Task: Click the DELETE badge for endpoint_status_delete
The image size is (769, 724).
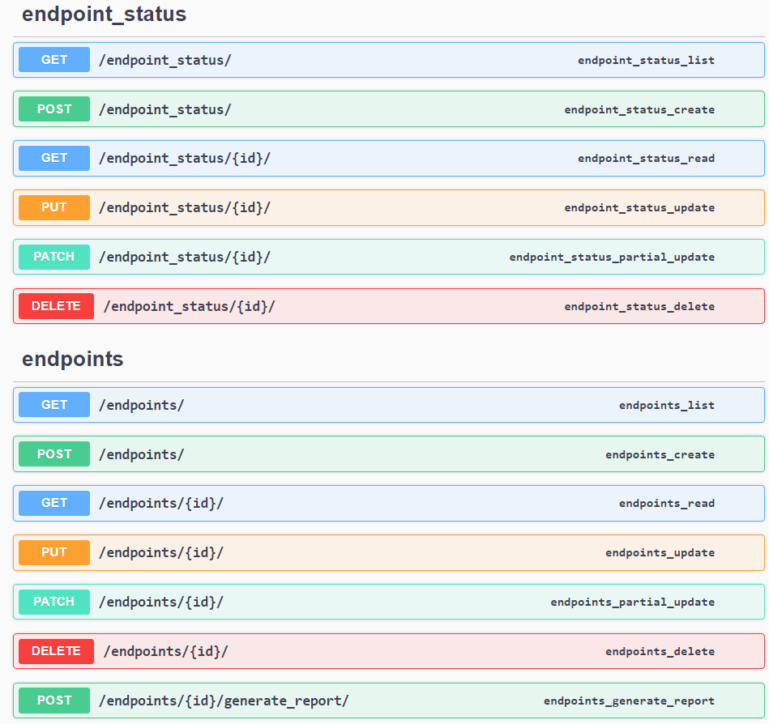Action: click(x=56, y=306)
